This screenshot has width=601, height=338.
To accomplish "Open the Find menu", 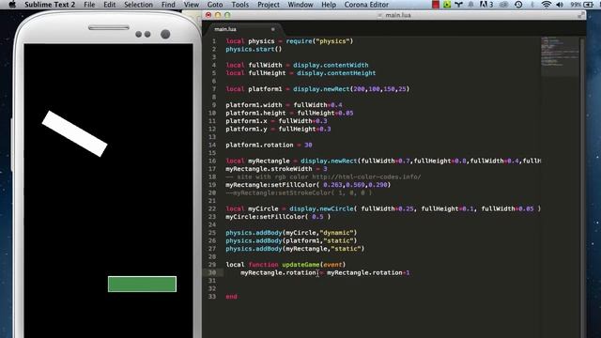I will tap(168, 5).
